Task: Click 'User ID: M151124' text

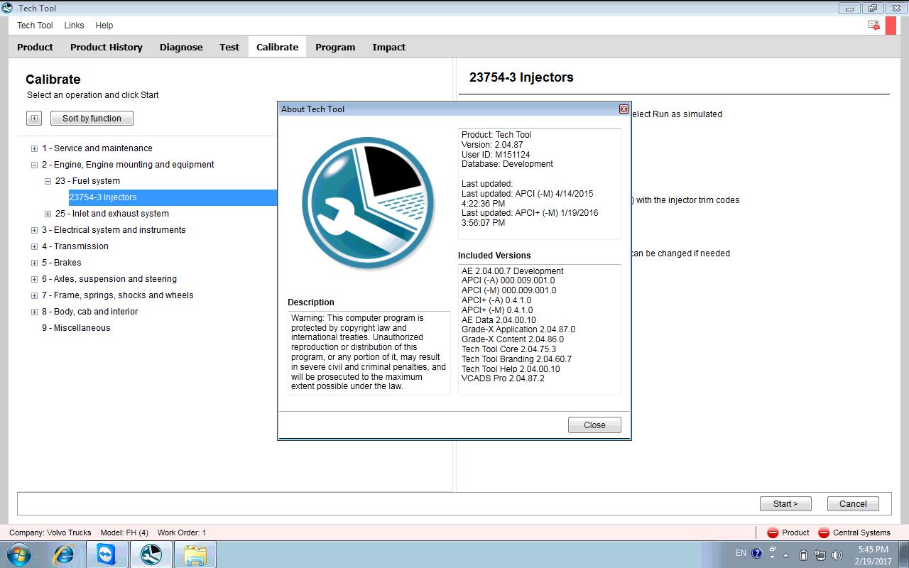Action: pyautogui.click(x=496, y=154)
